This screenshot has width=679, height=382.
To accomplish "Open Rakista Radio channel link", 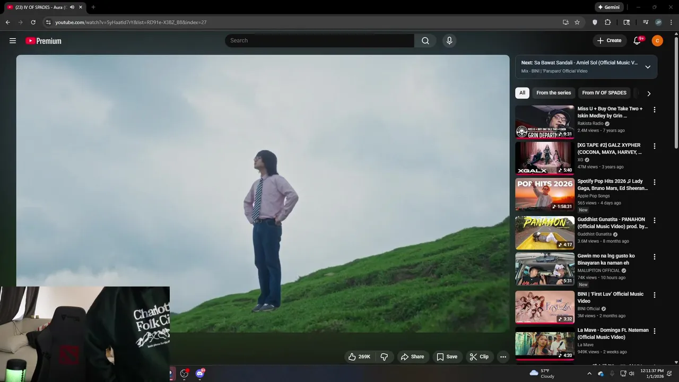I will [x=590, y=124].
